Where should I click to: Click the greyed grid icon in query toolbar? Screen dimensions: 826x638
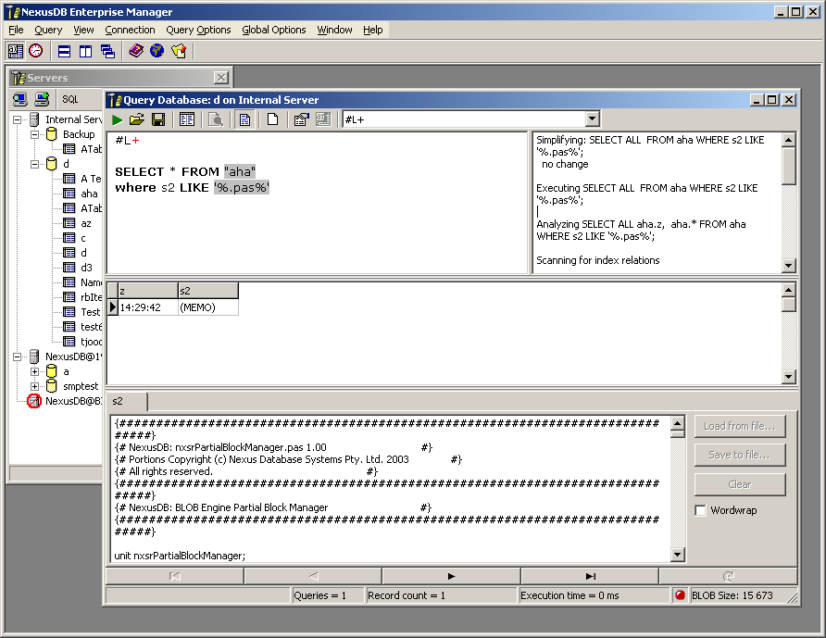click(x=323, y=120)
